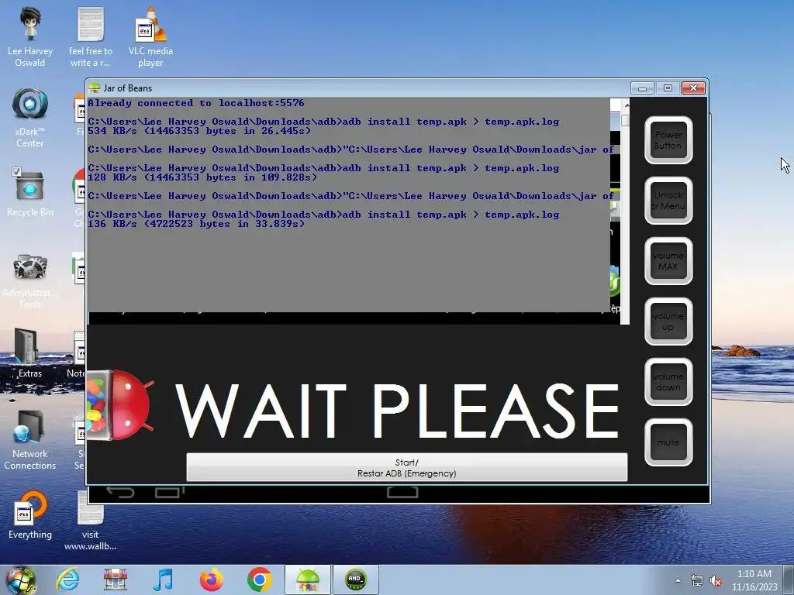Show hidden system tray icons

[678, 580]
